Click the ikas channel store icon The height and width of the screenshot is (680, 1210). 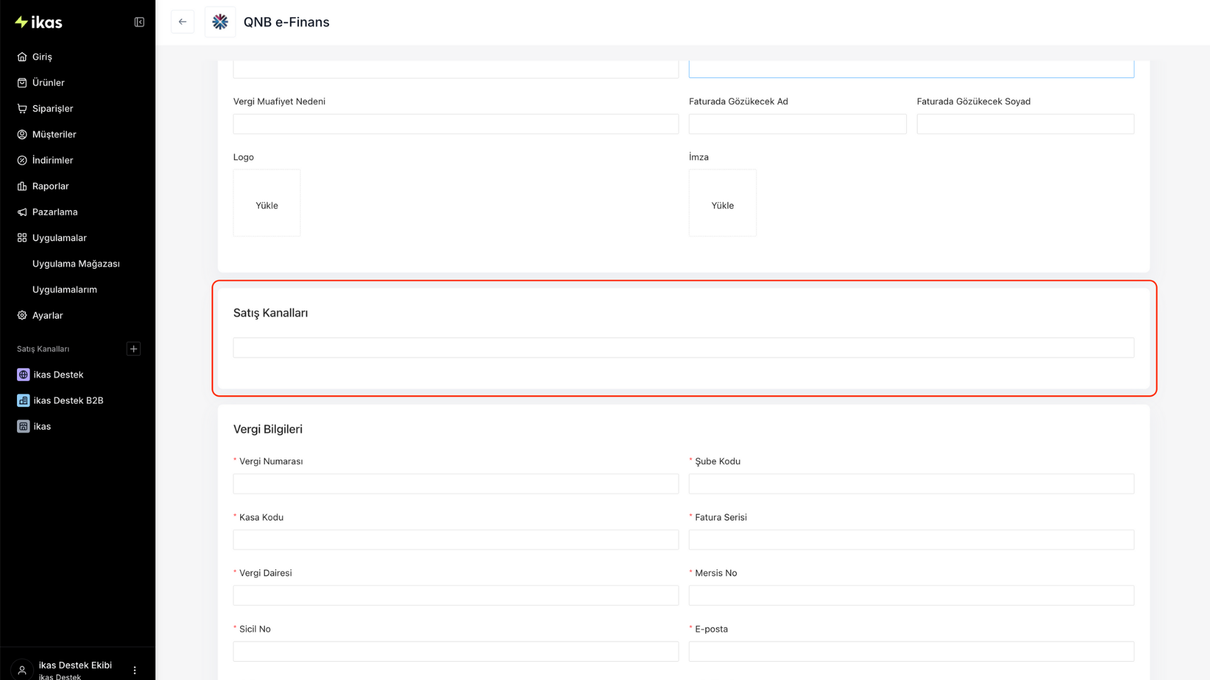[x=23, y=426]
